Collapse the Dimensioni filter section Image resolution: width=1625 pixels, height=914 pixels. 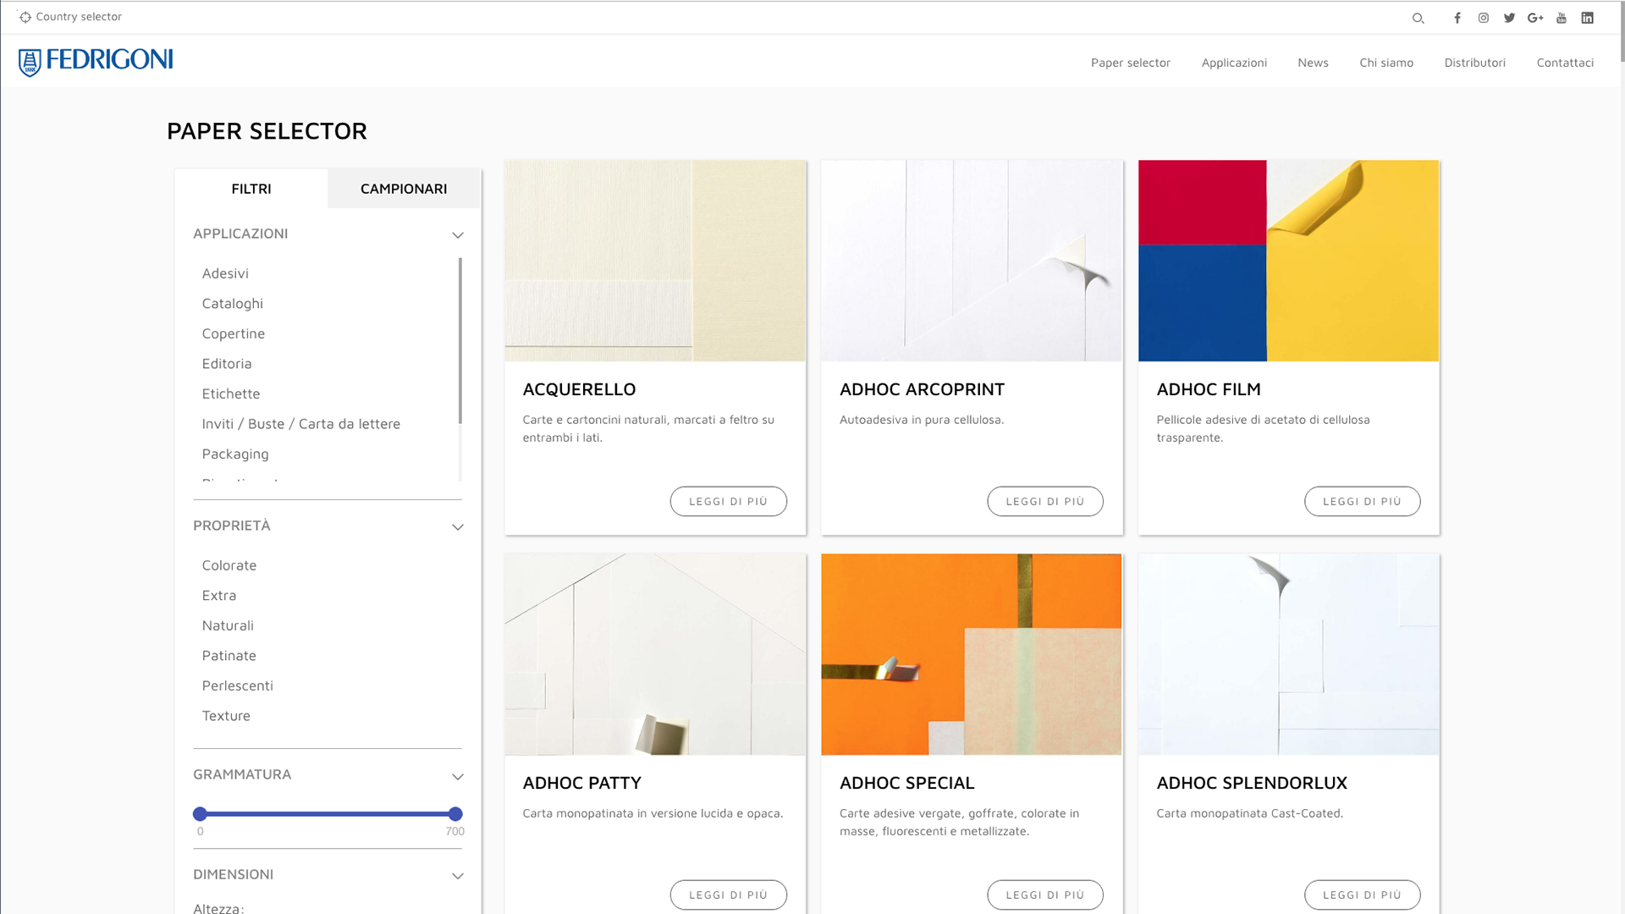[x=458, y=876]
